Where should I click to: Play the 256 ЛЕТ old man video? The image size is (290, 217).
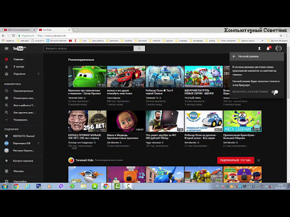87,121
